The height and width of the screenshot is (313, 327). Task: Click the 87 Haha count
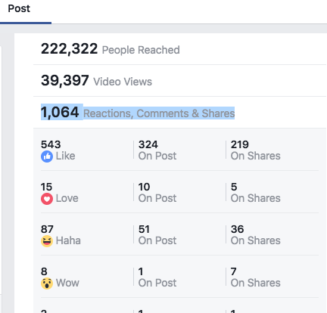tap(47, 229)
